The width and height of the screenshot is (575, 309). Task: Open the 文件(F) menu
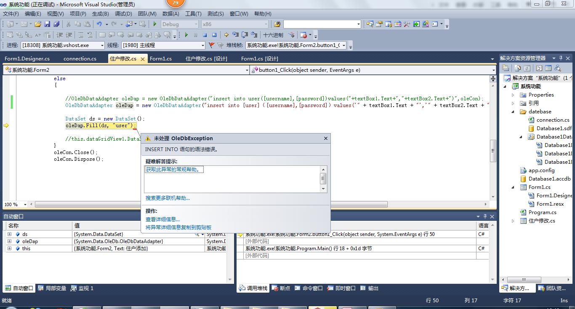pyautogui.click(x=11, y=14)
